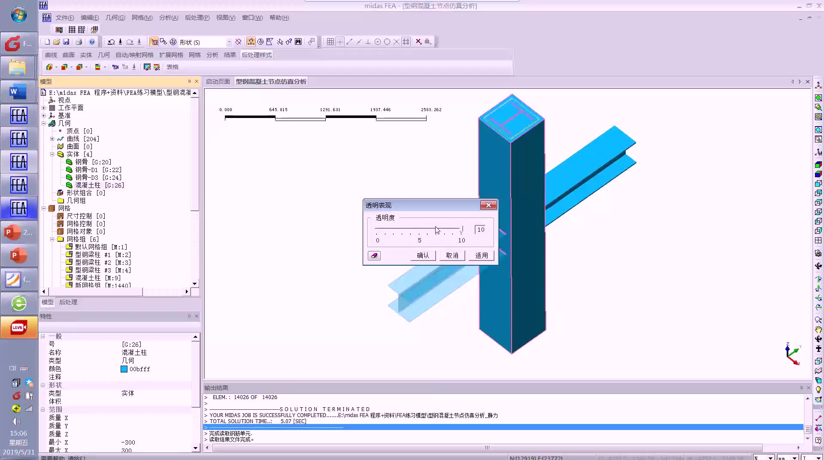Viewport: 824px width, 460px height.
Task: Select 型钢梁柱 #1 [M:2] mesh group
Action: 103,255
